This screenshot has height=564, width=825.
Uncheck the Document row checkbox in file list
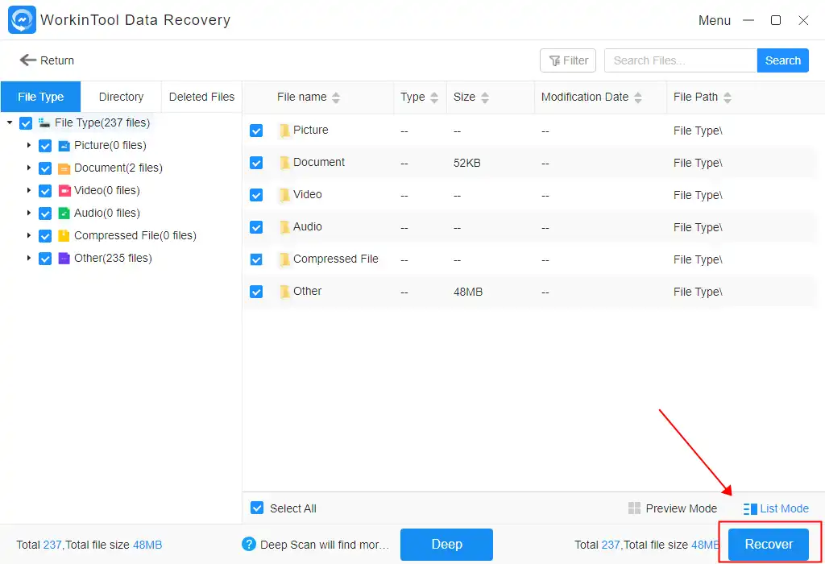pyautogui.click(x=256, y=163)
